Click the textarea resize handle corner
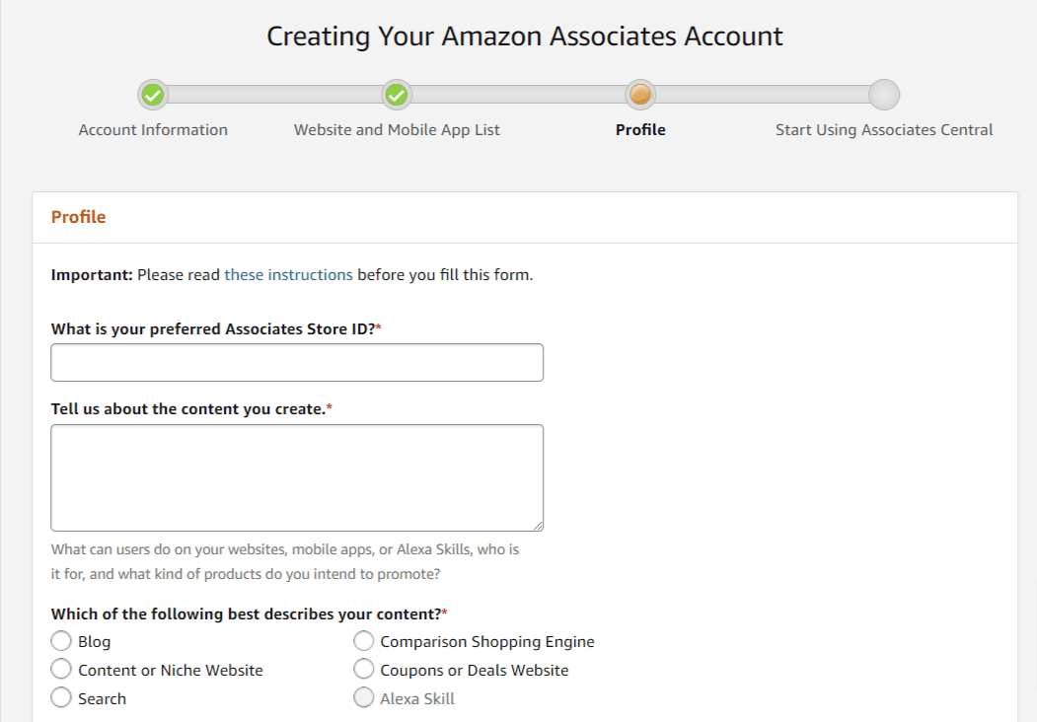The height and width of the screenshot is (722, 1037). [x=539, y=526]
